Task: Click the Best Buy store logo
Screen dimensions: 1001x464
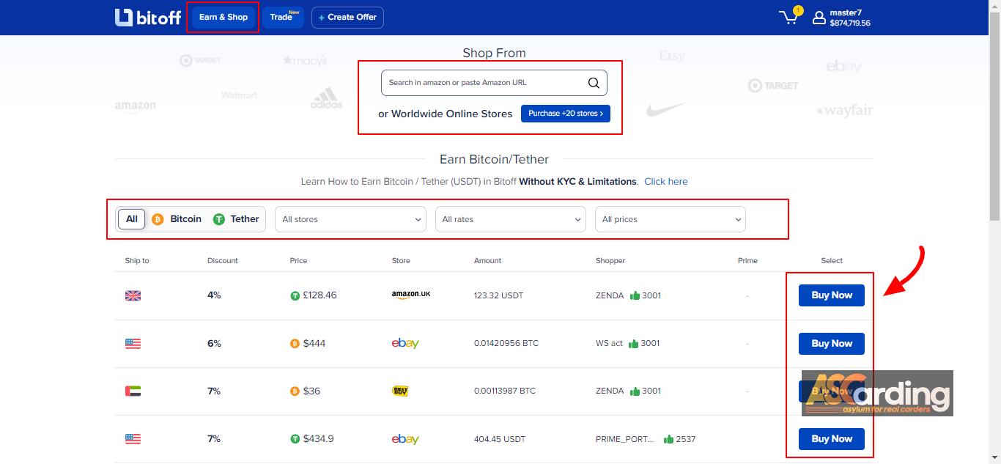Action: coord(400,391)
